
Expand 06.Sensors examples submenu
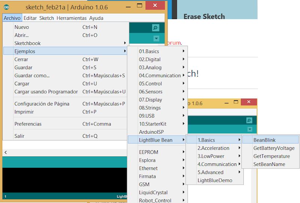(157, 92)
